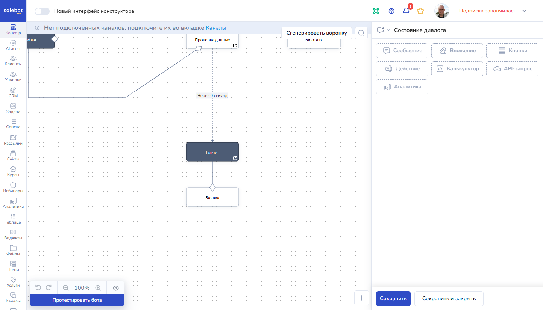Enable Новый интерфейс конструктора switch
This screenshot has height=310, width=543.
(42, 11)
